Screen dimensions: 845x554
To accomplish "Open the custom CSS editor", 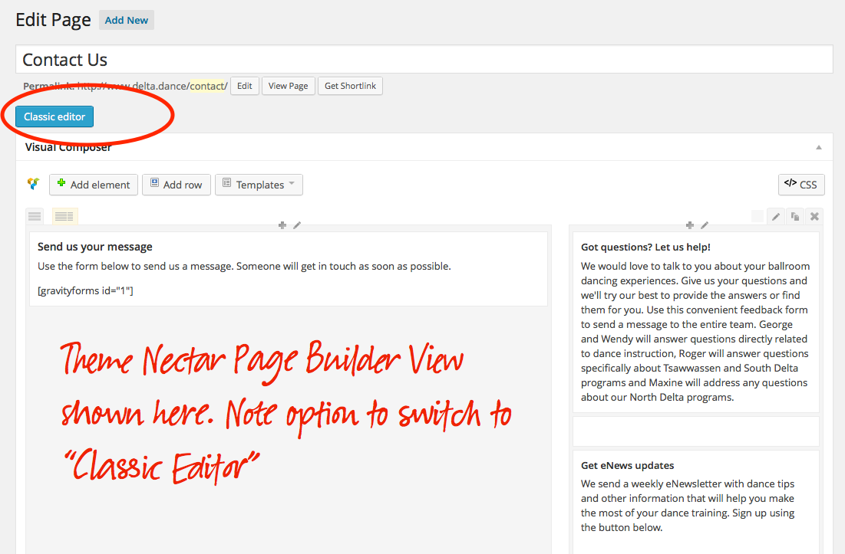I will coord(801,185).
